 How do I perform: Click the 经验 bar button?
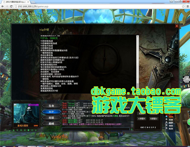(x=51, y=118)
